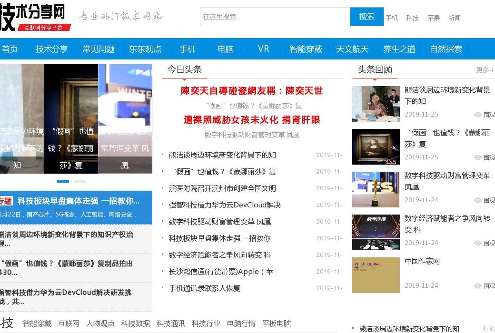Screen dimensions: 495x333
Task: Click the 技术分享网 site logo
Action: point(33,14)
